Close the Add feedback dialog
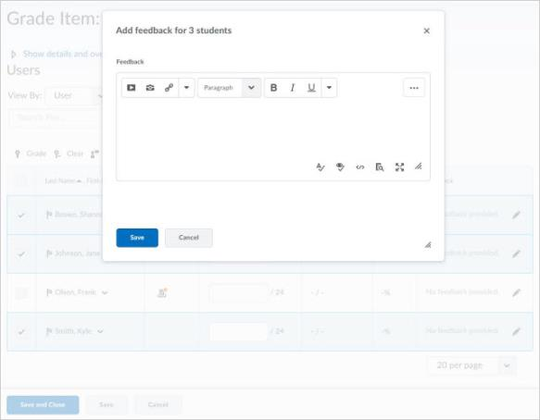The height and width of the screenshot is (420, 540). tap(426, 31)
